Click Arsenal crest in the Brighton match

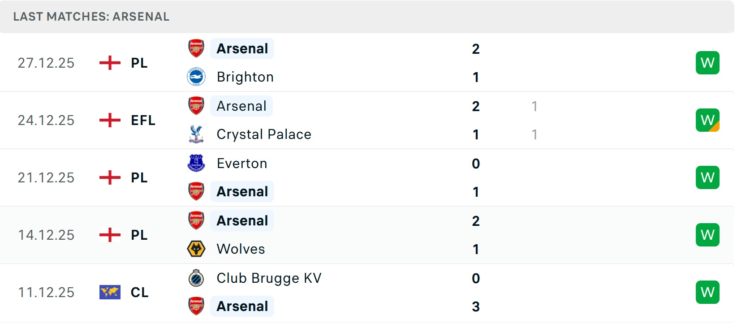[196, 48]
